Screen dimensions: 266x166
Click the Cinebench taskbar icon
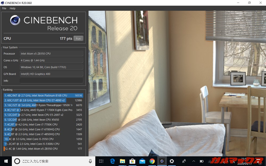pyautogui.click(x=162, y=161)
